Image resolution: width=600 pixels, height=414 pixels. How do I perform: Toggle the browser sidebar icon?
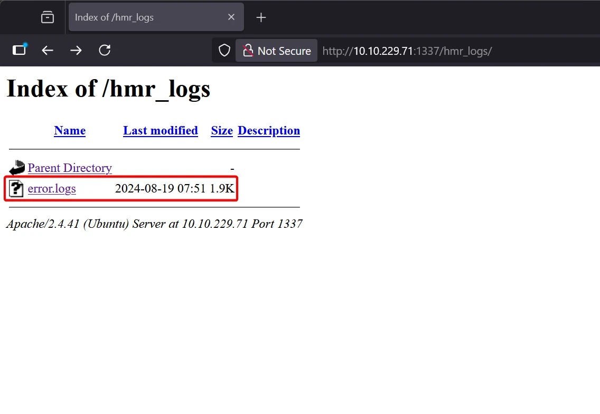click(20, 50)
